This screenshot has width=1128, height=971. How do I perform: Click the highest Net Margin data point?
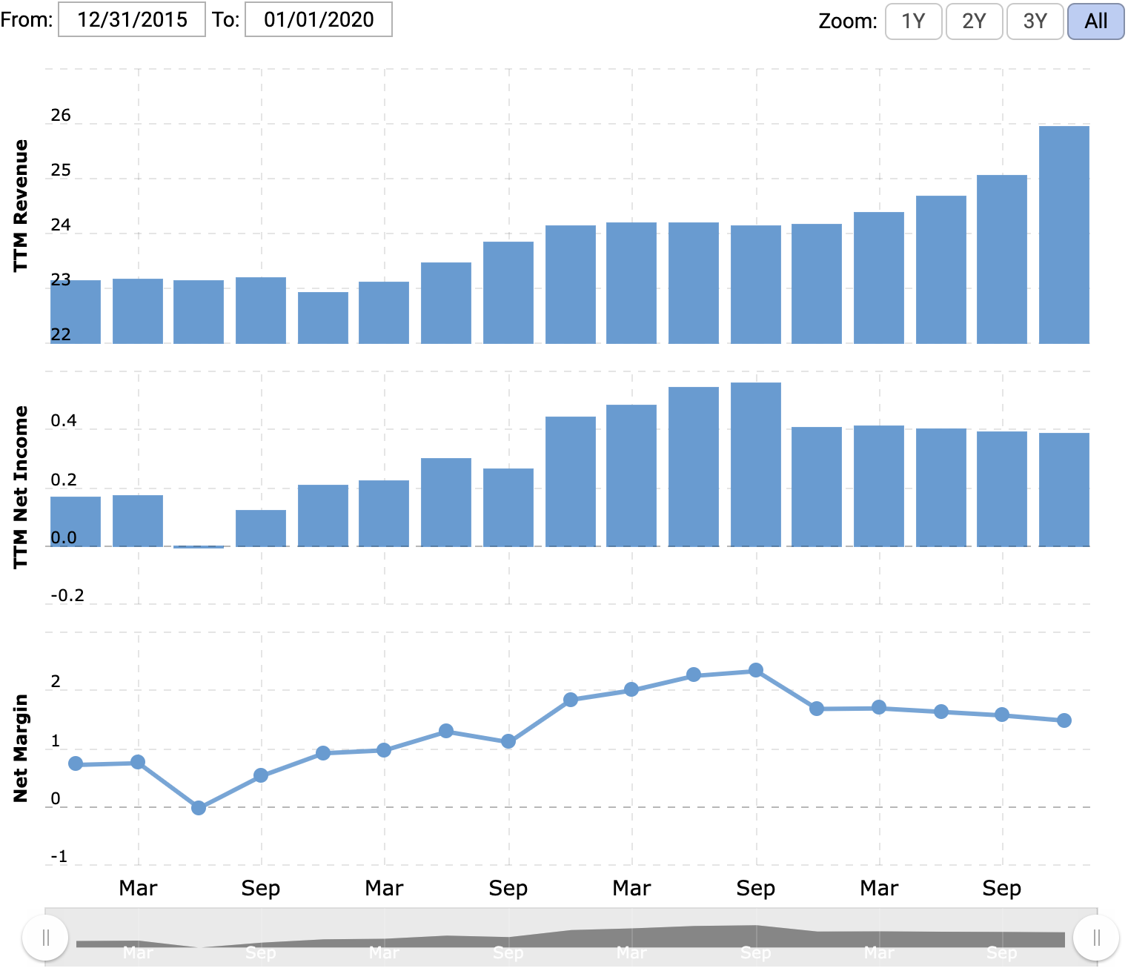point(756,670)
